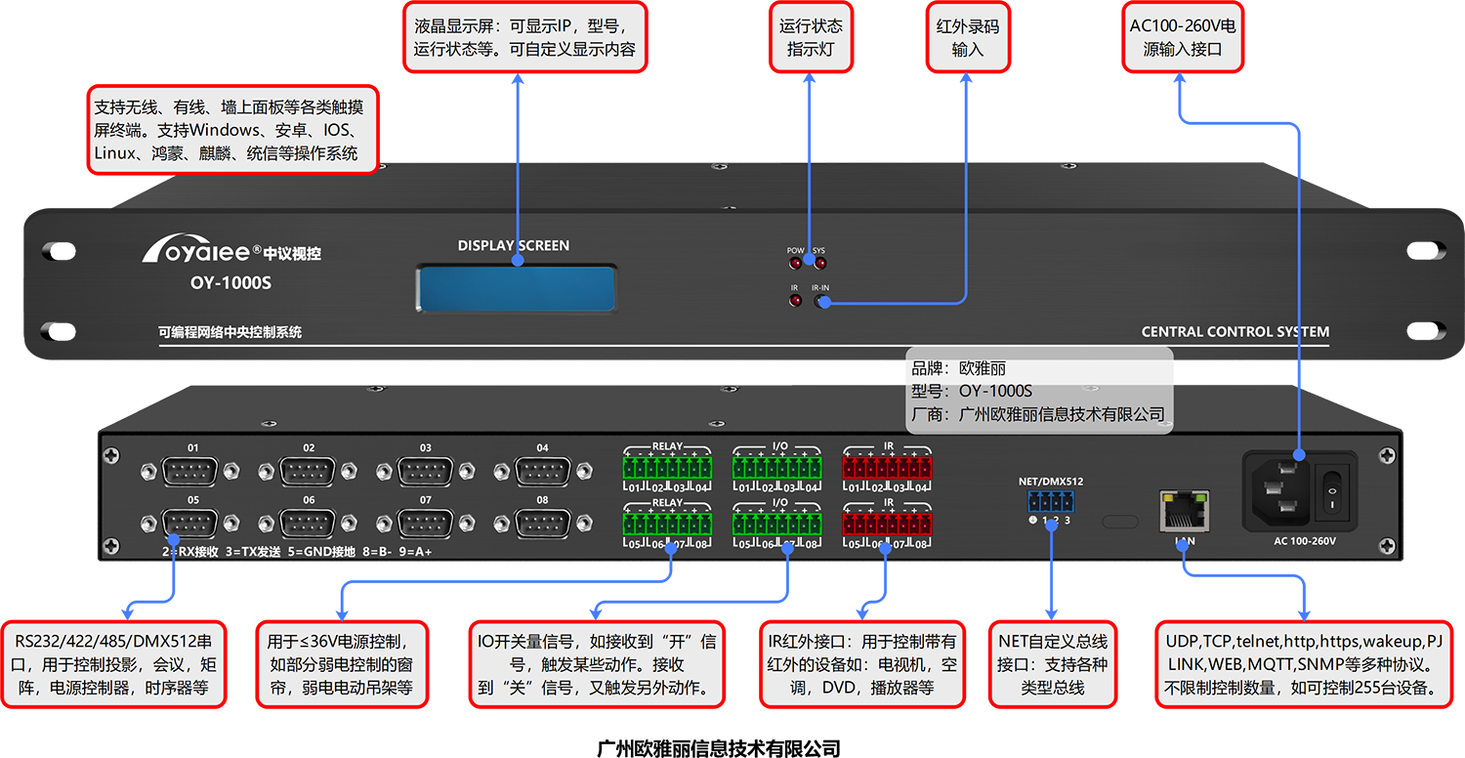This screenshot has height=758, width=1465.
Task: Click the blue LCD display screen
Action: [517, 288]
